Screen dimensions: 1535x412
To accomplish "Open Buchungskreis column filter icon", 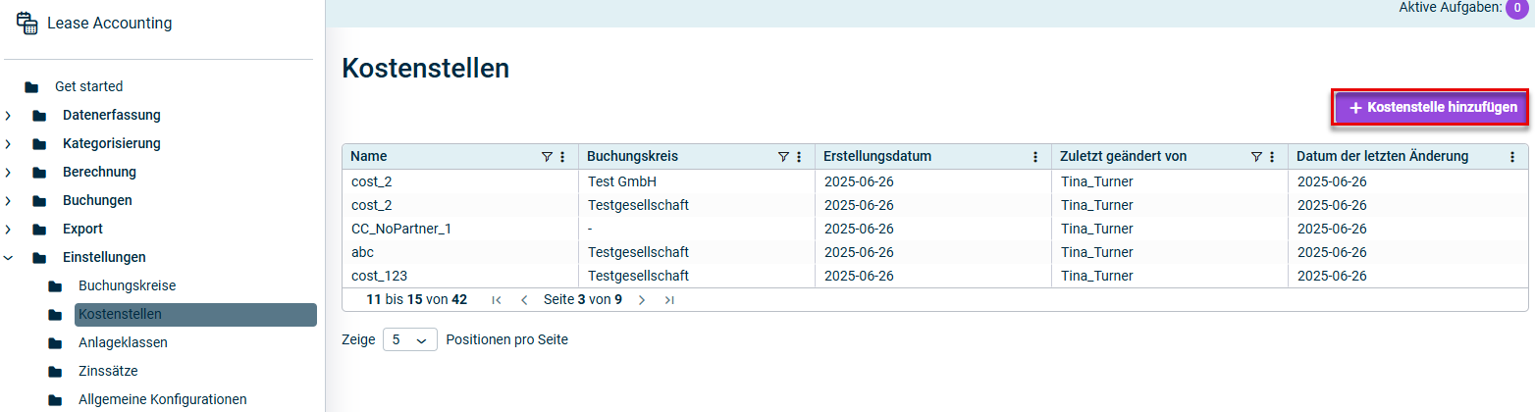I will [x=783, y=157].
